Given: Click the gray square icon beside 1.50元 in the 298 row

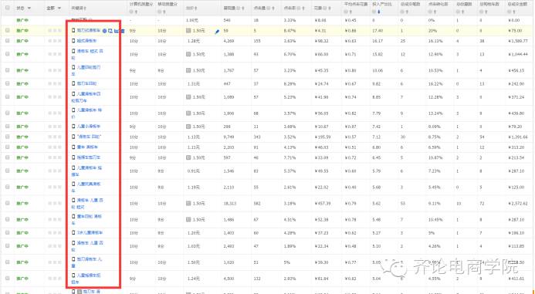Looking at the screenshot, I should click(x=188, y=127).
